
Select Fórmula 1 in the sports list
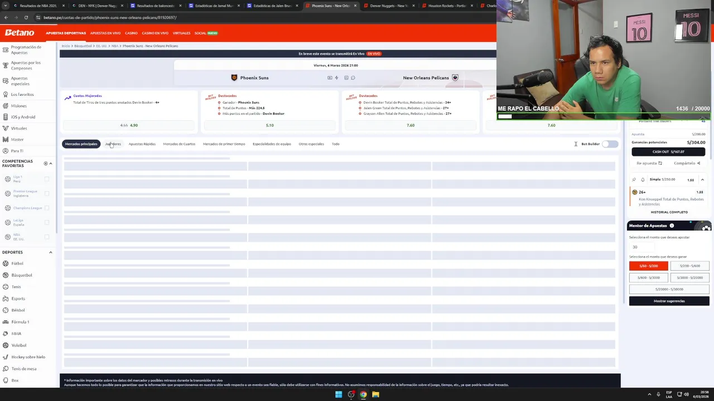[x=20, y=322]
